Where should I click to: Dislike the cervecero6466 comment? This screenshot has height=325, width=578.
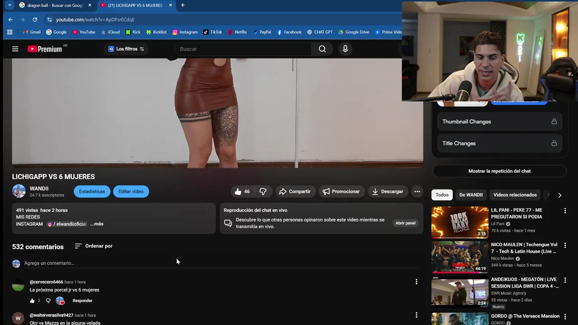point(48,301)
